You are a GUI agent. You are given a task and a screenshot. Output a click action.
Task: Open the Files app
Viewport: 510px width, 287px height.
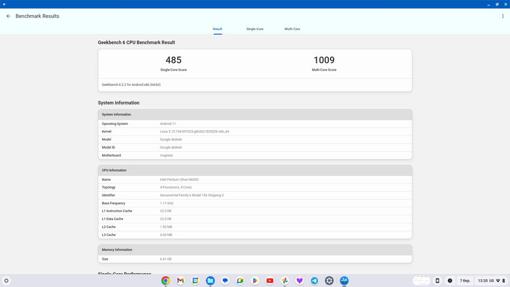pos(210,280)
